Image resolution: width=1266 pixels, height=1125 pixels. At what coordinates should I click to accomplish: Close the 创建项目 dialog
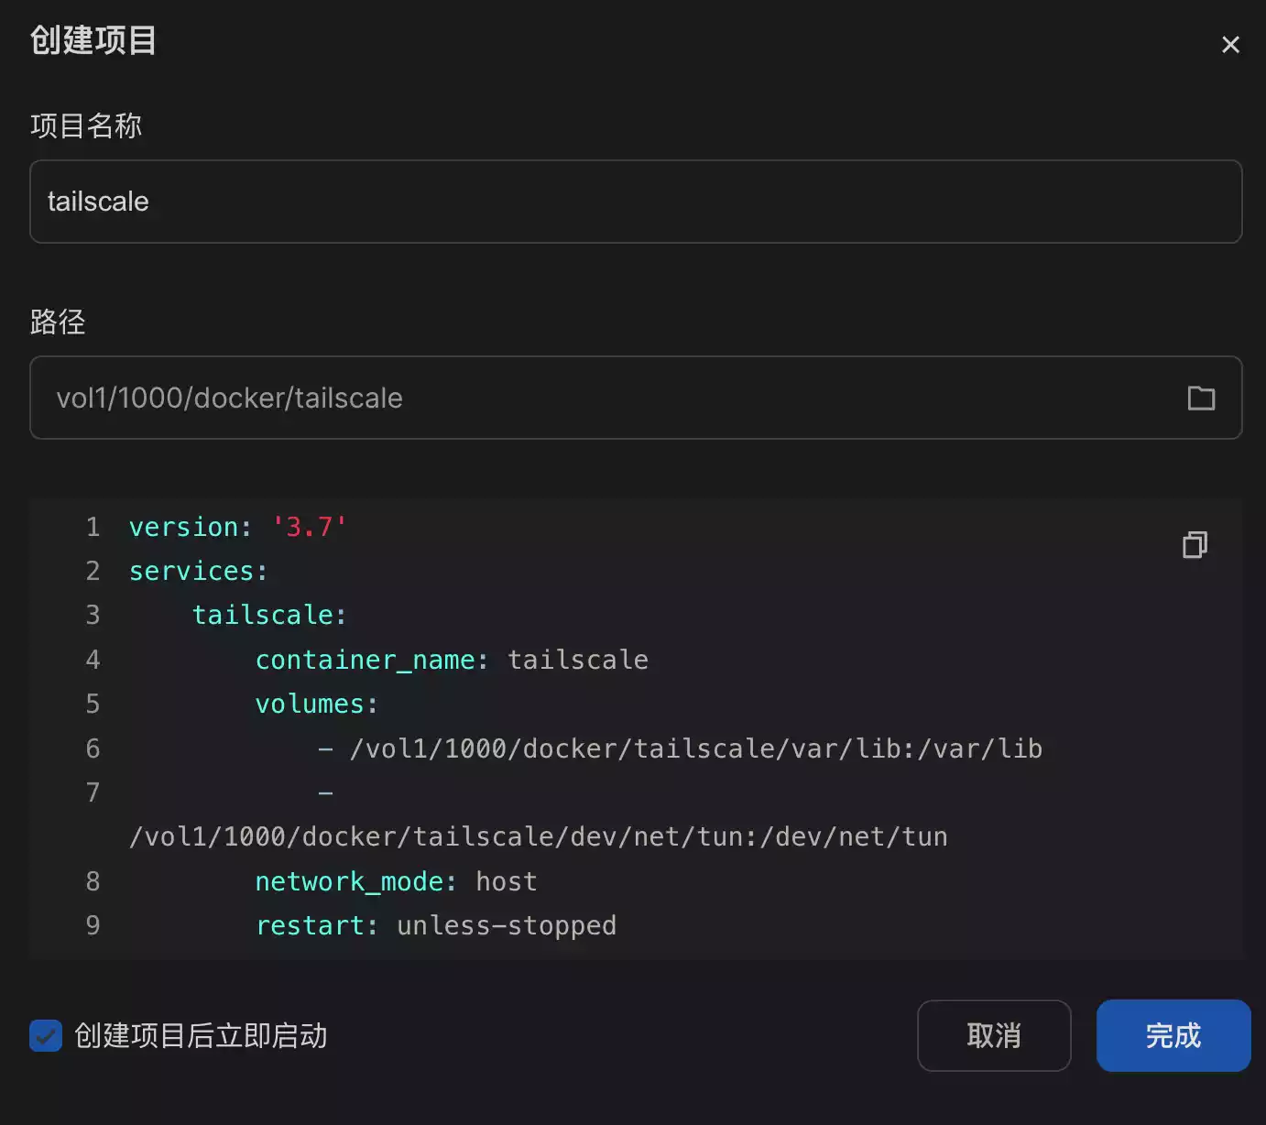click(x=1230, y=45)
